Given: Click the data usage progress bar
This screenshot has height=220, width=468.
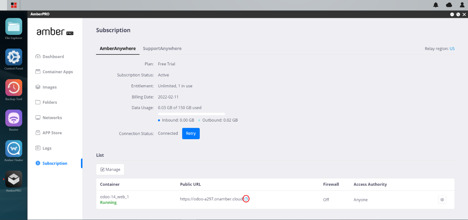Looking at the screenshot, I should 192,114.
